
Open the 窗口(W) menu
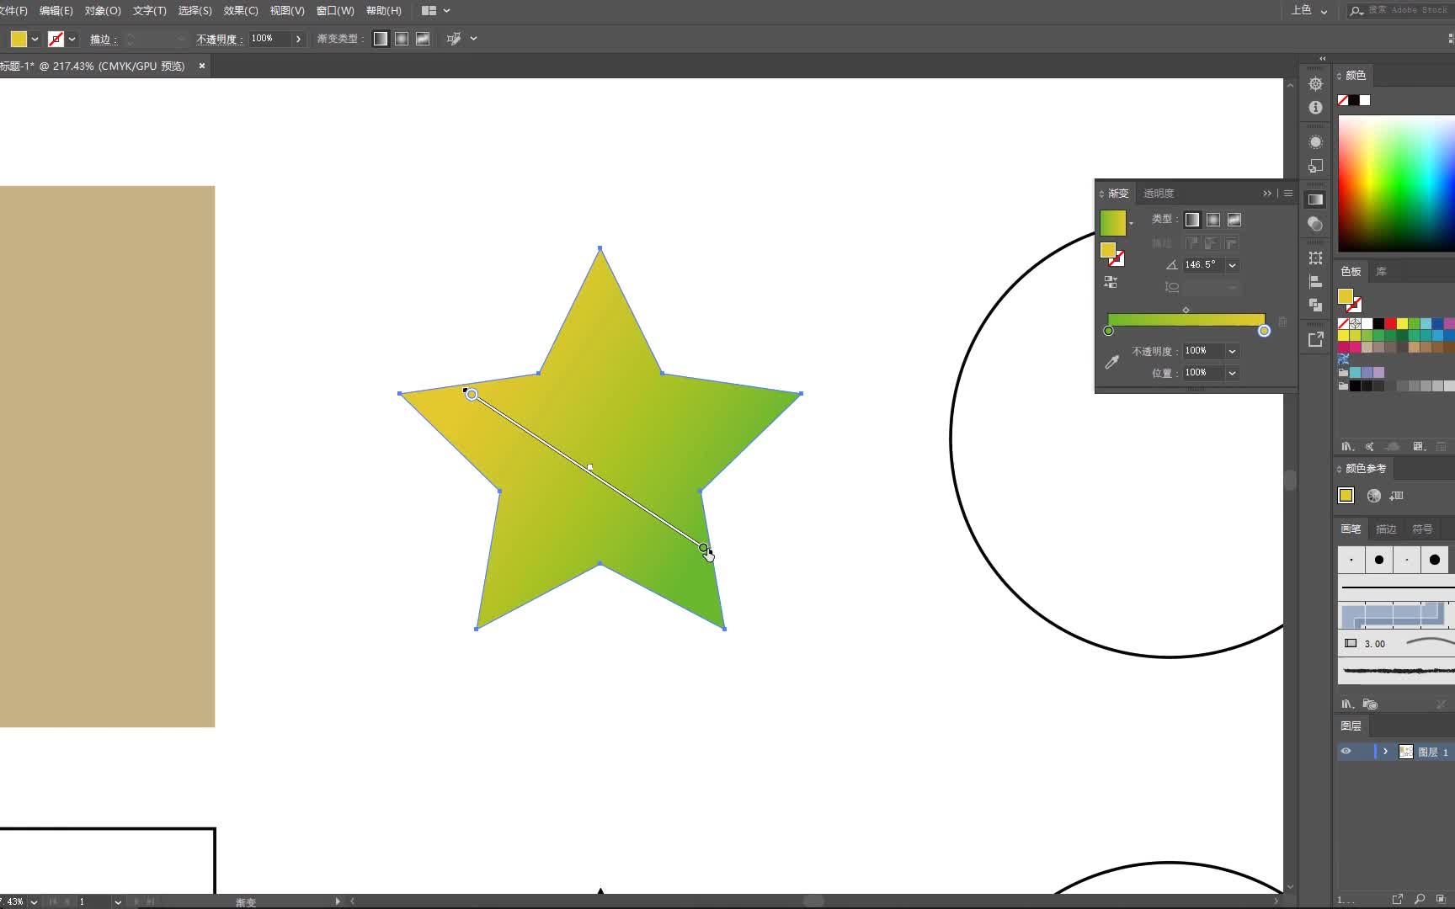click(335, 11)
